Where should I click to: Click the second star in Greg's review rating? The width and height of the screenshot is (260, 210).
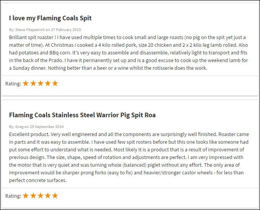(33, 195)
